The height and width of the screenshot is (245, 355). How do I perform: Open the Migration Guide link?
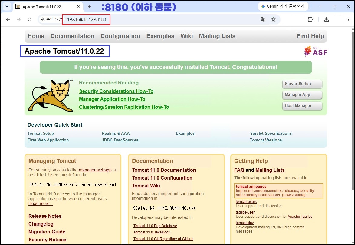[x=47, y=232]
